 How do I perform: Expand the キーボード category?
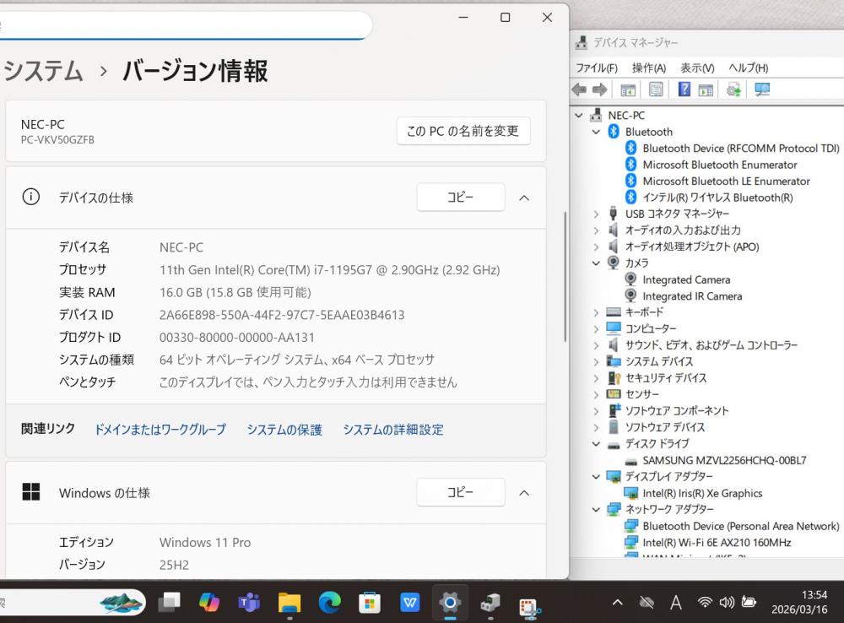[596, 312]
